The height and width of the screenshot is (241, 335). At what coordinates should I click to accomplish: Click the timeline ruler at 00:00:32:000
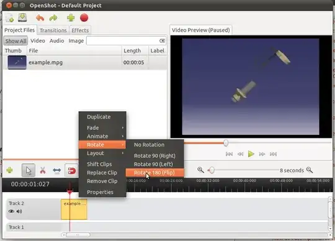click(208, 181)
